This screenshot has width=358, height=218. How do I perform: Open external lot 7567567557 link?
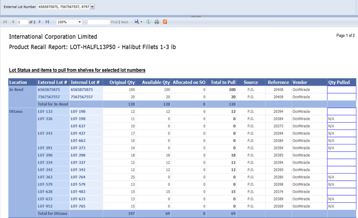(49, 97)
